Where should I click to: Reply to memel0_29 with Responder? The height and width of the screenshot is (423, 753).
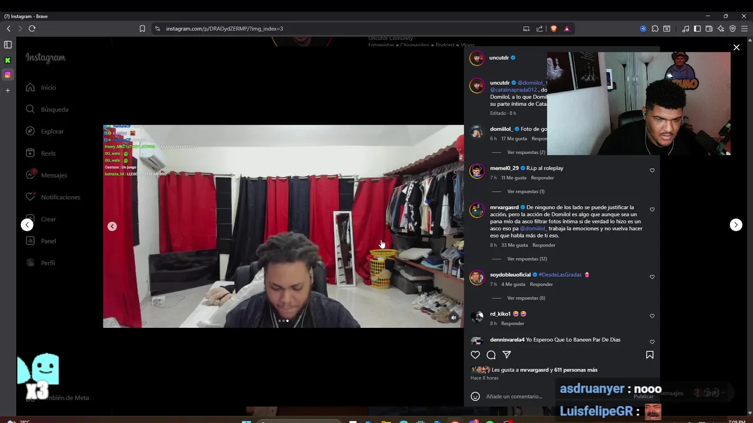click(x=542, y=178)
